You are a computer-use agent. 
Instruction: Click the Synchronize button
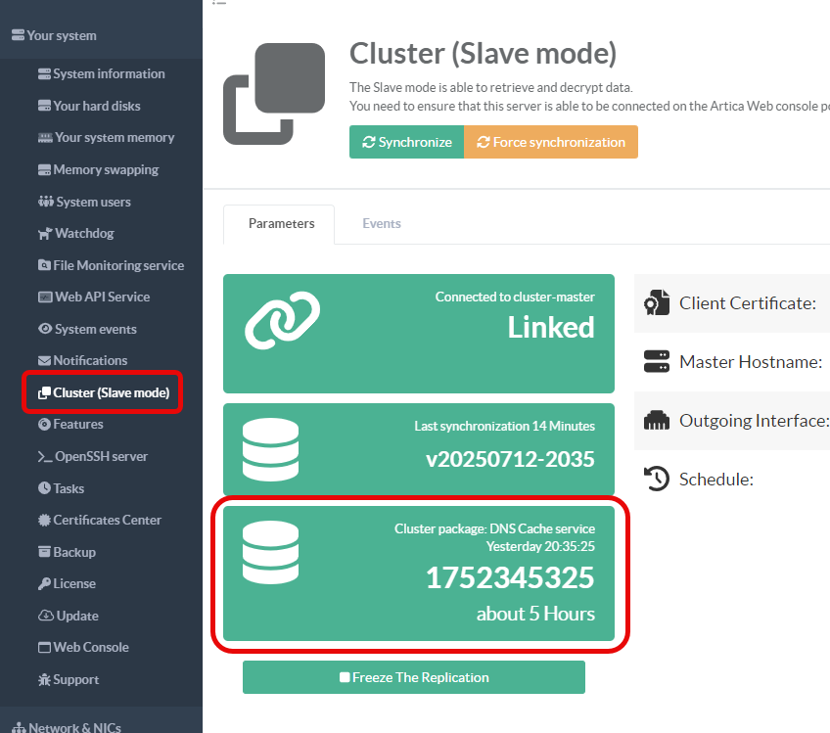(406, 142)
